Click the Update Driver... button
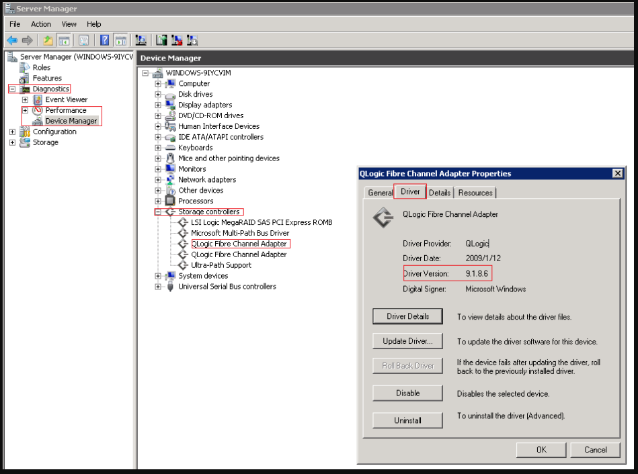This screenshot has width=638, height=474. (x=407, y=341)
